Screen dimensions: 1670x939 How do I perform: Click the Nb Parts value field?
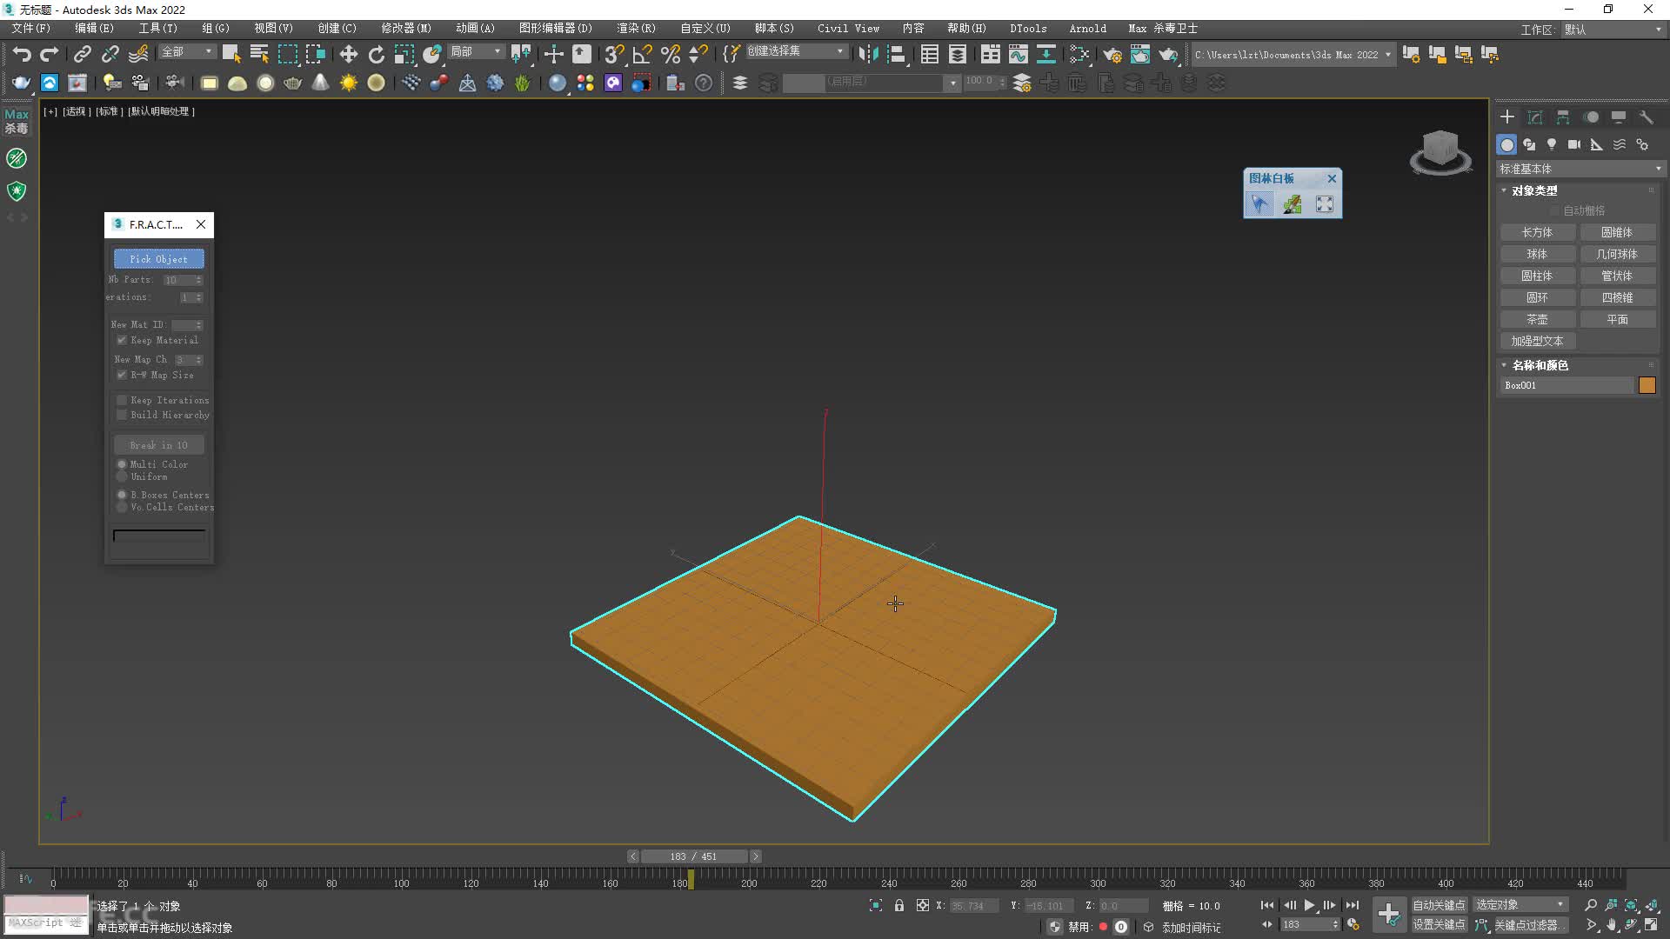(178, 280)
